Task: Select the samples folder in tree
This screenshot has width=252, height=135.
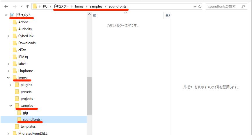Action: click(27, 106)
